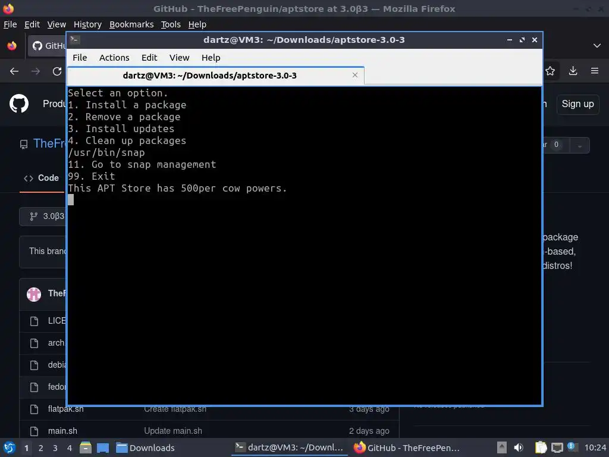Viewport: 609px width, 457px height.
Task: Go back in Firefox
Action: (14, 71)
